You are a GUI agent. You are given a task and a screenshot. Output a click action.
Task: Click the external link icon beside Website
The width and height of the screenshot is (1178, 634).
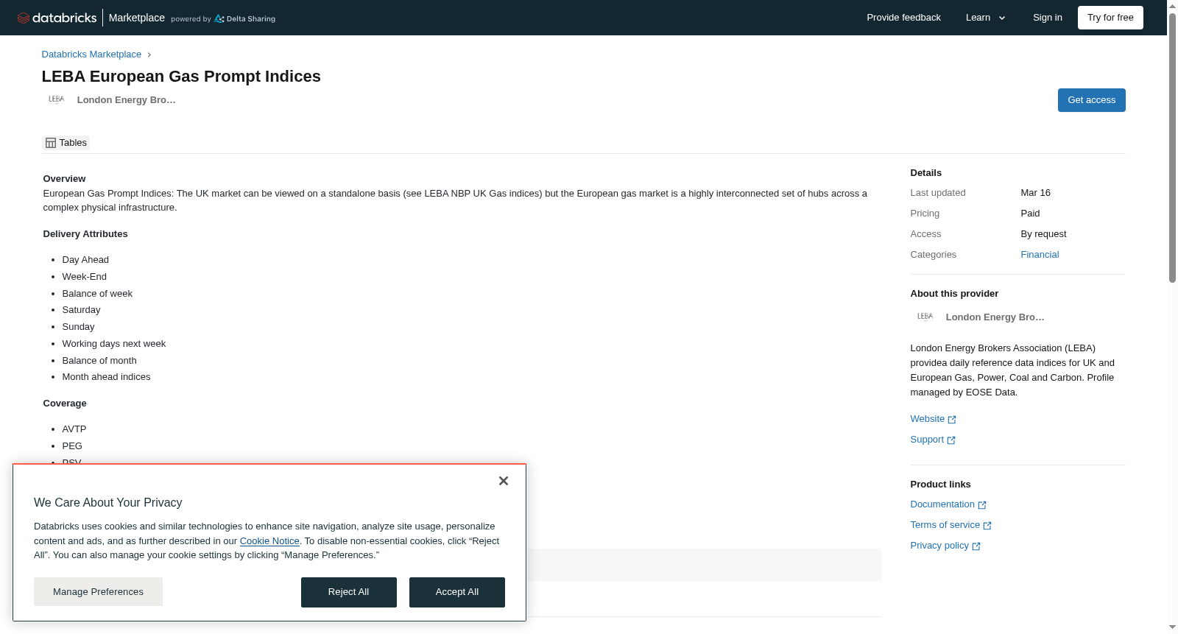pyautogui.click(x=952, y=420)
